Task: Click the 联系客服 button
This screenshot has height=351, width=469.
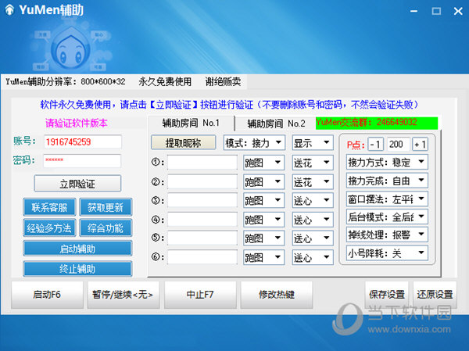Action: pos(49,207)
